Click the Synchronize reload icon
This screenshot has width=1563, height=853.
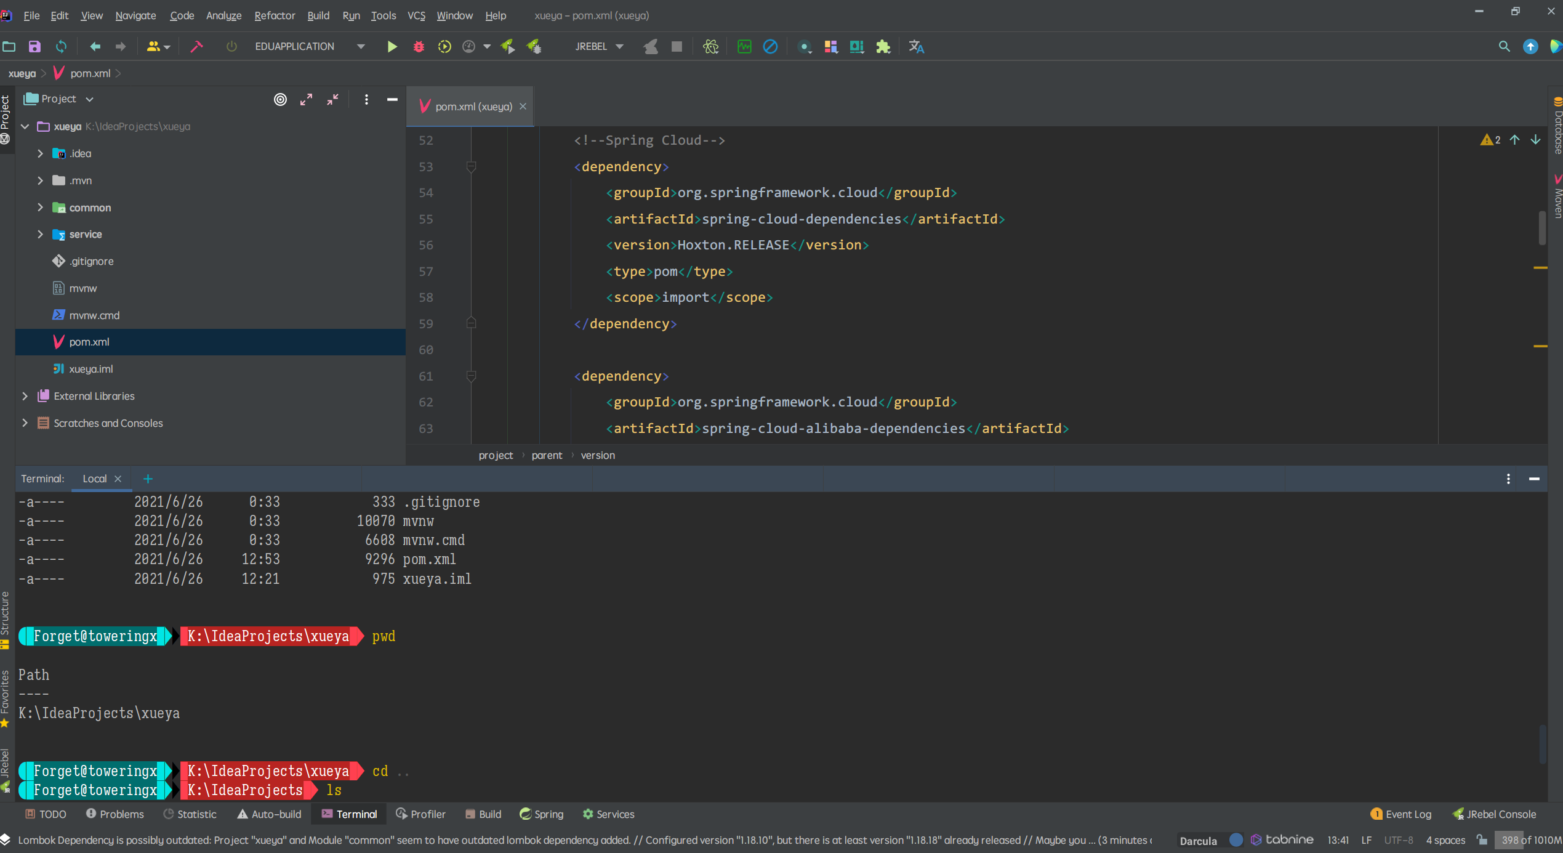(x=61, y=47)
